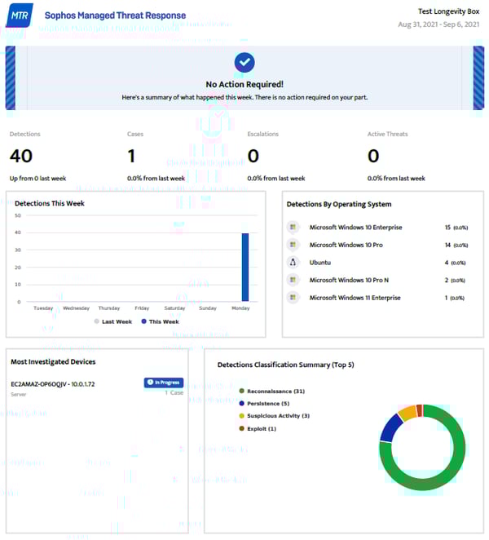
Task: Click Microsoft Windows 10 Pro N row label
Action: (x=349, y=280)
